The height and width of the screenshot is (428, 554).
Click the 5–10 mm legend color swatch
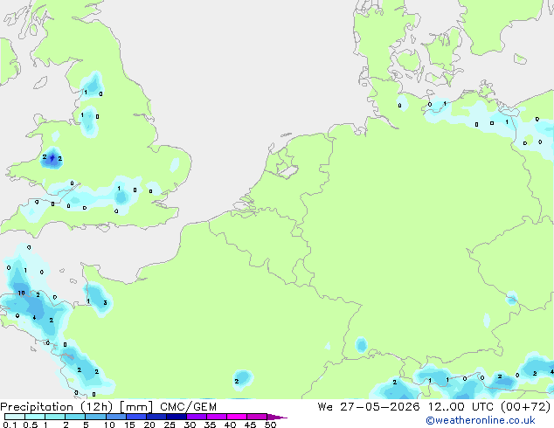[96, 417]
